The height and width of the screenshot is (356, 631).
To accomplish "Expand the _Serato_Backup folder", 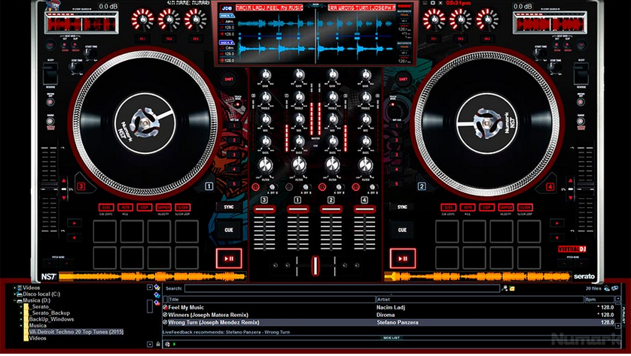I will coord(21,313).
